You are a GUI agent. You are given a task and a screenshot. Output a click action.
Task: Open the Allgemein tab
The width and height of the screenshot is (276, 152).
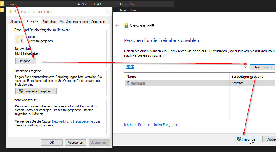pyautogui.click(x=16, y=22)
